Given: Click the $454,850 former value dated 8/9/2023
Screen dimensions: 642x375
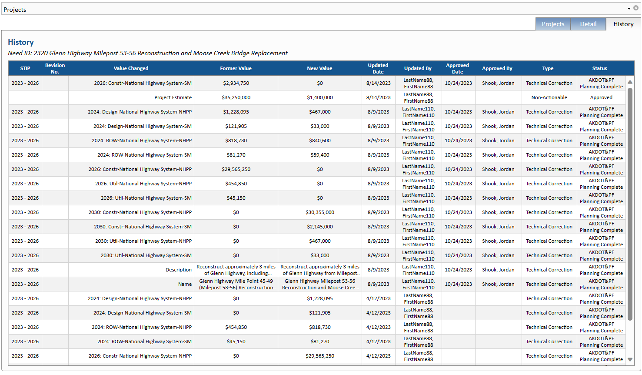Looking at the screenshot, I should pos(236,184).
